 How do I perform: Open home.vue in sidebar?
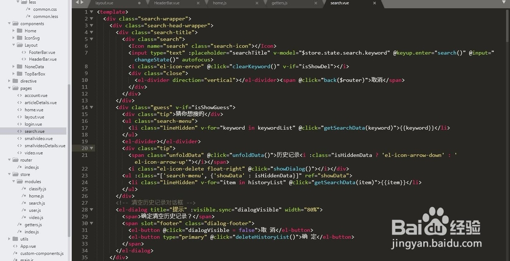click(x=34, y=110)
